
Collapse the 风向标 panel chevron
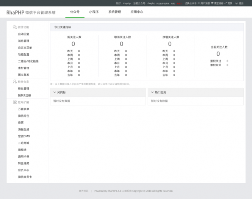click(55, 92)
